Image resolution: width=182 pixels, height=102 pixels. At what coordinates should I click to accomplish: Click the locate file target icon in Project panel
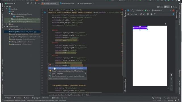point(28,3)
